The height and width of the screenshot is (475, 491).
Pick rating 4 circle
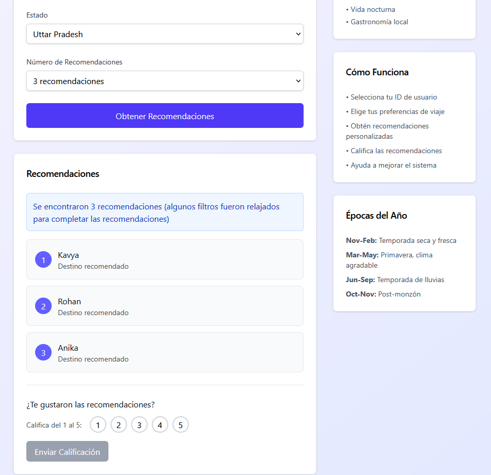(x=160, y=424)
